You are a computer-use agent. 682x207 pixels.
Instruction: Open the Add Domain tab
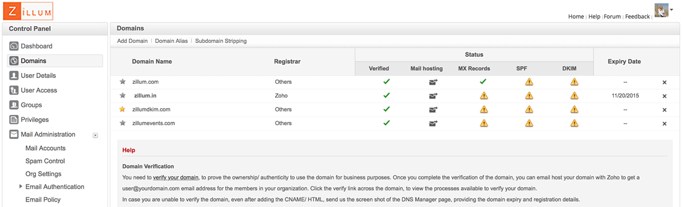pyautogui.click(x=133, y=41)
